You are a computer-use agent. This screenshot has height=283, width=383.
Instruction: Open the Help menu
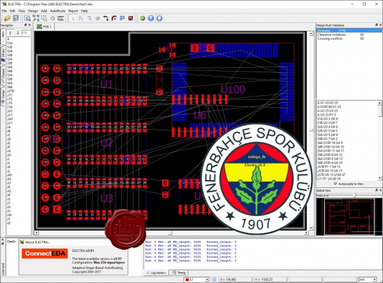click(84, 11)
